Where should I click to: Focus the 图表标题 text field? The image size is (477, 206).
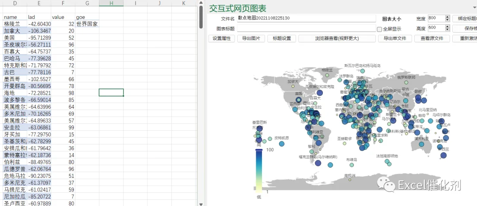pos(307,29)
